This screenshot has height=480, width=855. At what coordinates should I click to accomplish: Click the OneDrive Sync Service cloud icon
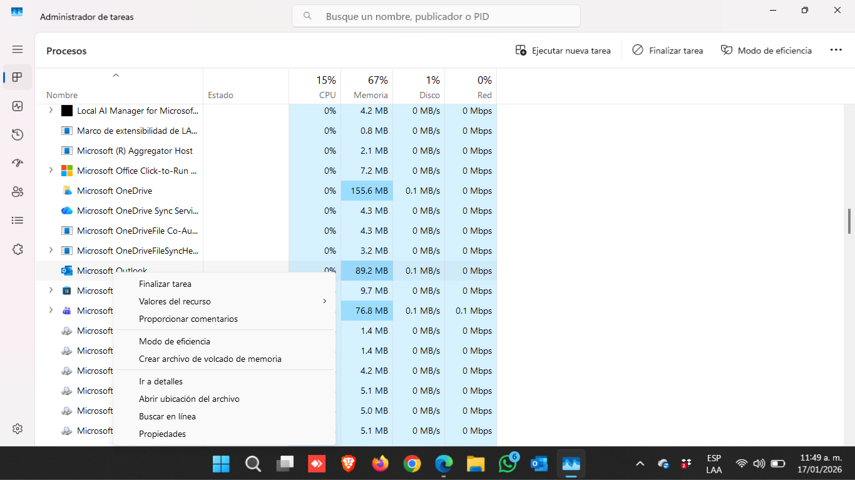pos(67,211)
